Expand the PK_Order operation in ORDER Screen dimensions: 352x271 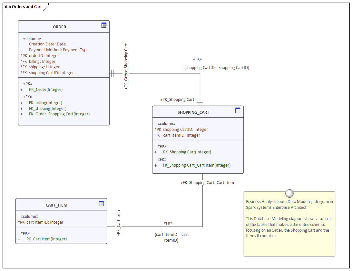21,89
